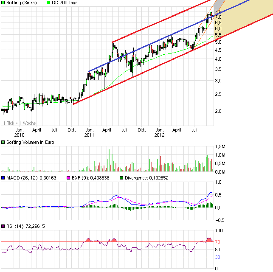The height and width of the screenshot is (272, 273).
Task: Click the purple RSI (14) legend swatch
Action: (3, 227)
